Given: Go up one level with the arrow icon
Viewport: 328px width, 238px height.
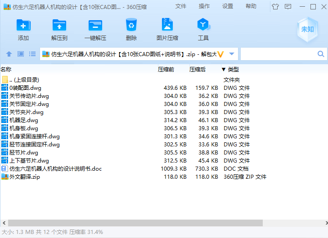Looking at the screenshot, I should coord(9,54).
